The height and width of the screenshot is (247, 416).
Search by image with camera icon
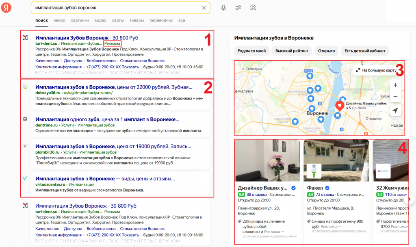click(253, 8)
